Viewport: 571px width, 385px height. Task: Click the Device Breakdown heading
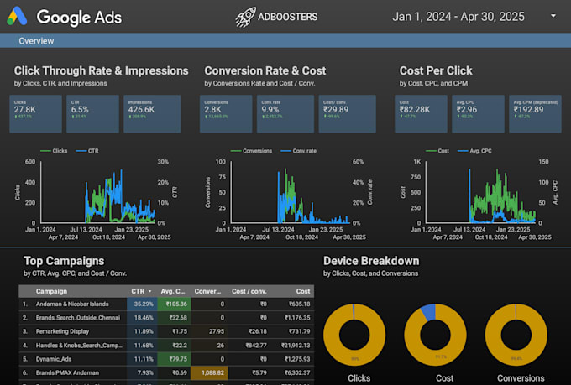(371, 261)
